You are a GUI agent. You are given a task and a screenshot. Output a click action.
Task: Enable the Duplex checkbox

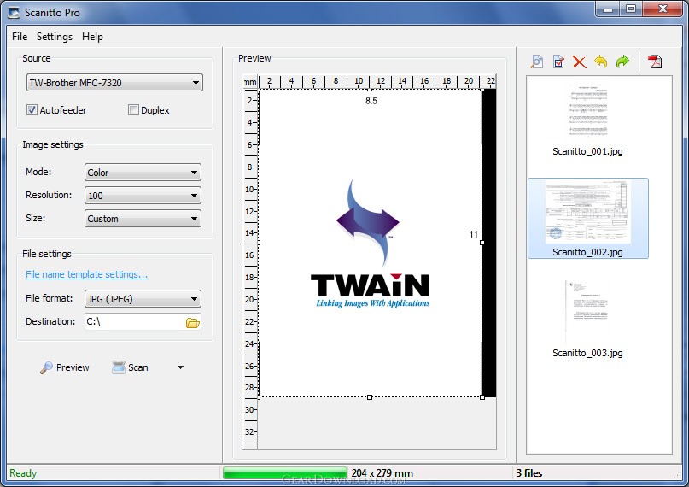tap(133, 110)
